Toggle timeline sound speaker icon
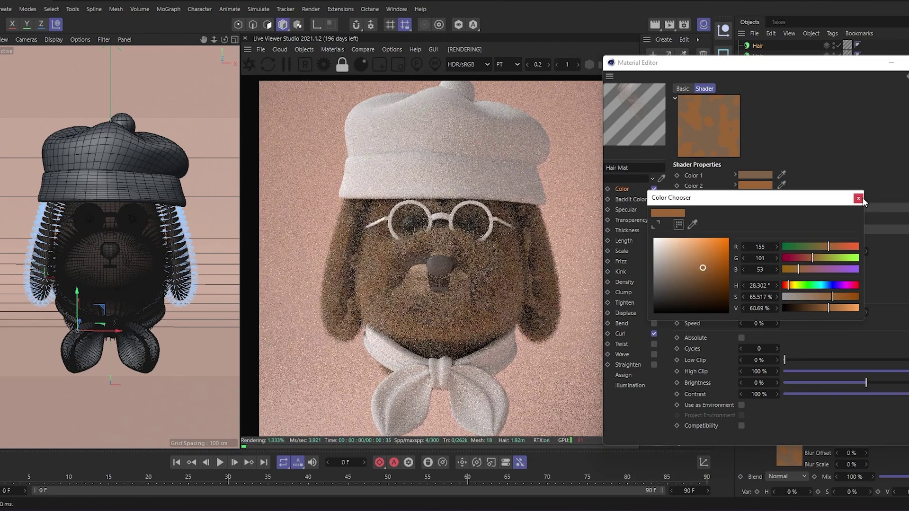 (x=312, y=462)
